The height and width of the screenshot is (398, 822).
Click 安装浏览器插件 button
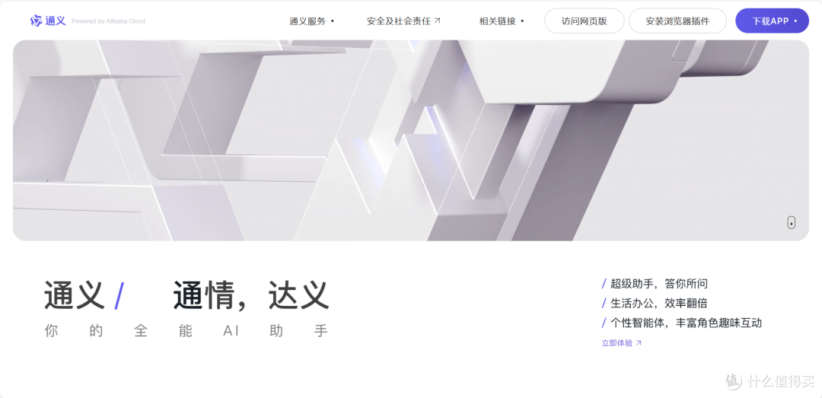677,21
